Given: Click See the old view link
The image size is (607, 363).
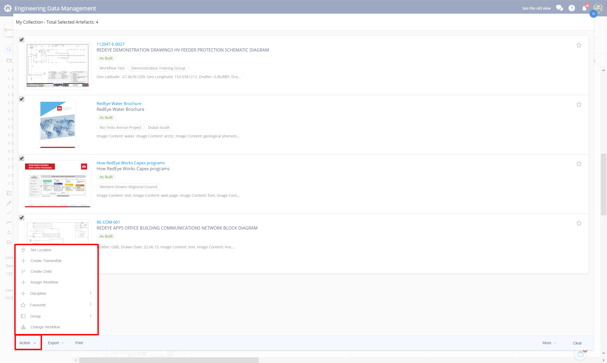Looking at the screenshot, I should [536, 8].
